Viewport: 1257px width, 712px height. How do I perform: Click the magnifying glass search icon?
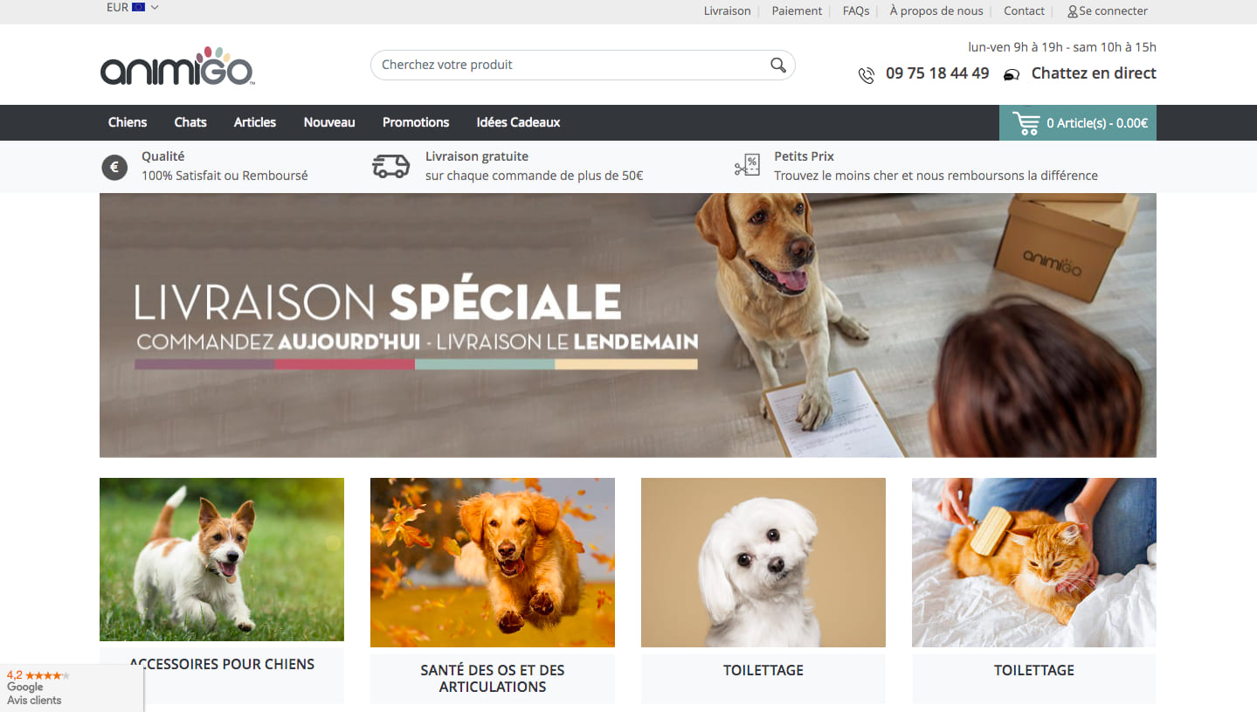pyautogui.click(x=777, y=65)
